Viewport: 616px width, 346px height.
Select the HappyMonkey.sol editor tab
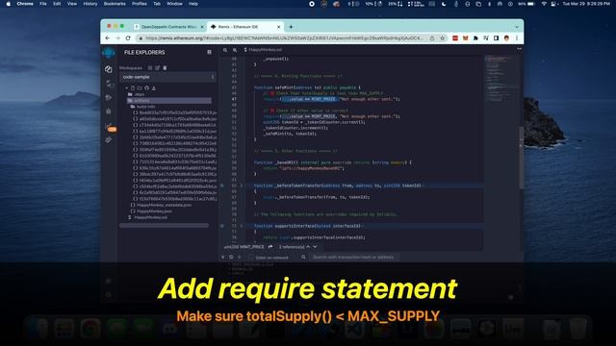(263, 50)
